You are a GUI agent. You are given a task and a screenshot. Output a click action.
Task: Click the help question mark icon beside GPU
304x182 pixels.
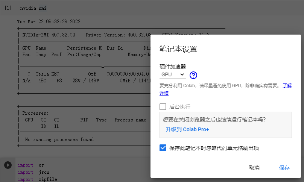coord(193,75)
